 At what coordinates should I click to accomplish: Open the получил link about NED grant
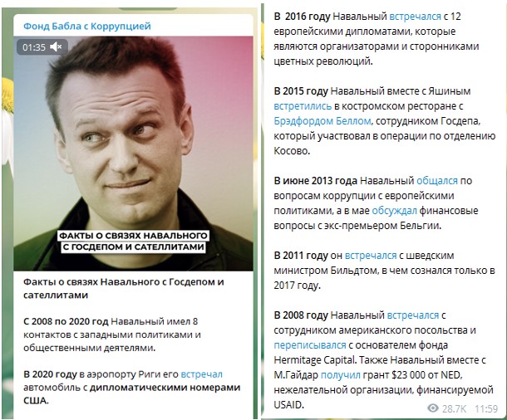point(340,375)
